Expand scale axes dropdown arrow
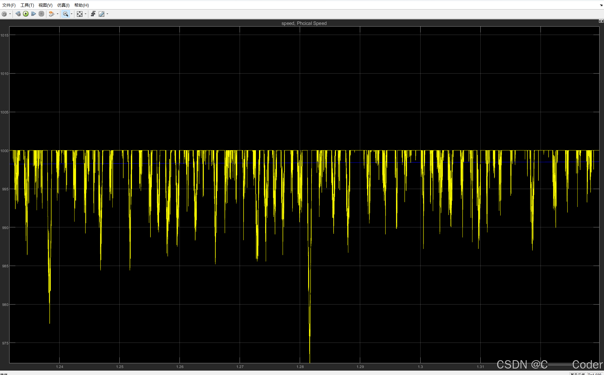This screenshot has height=375, width=604. 86,14
